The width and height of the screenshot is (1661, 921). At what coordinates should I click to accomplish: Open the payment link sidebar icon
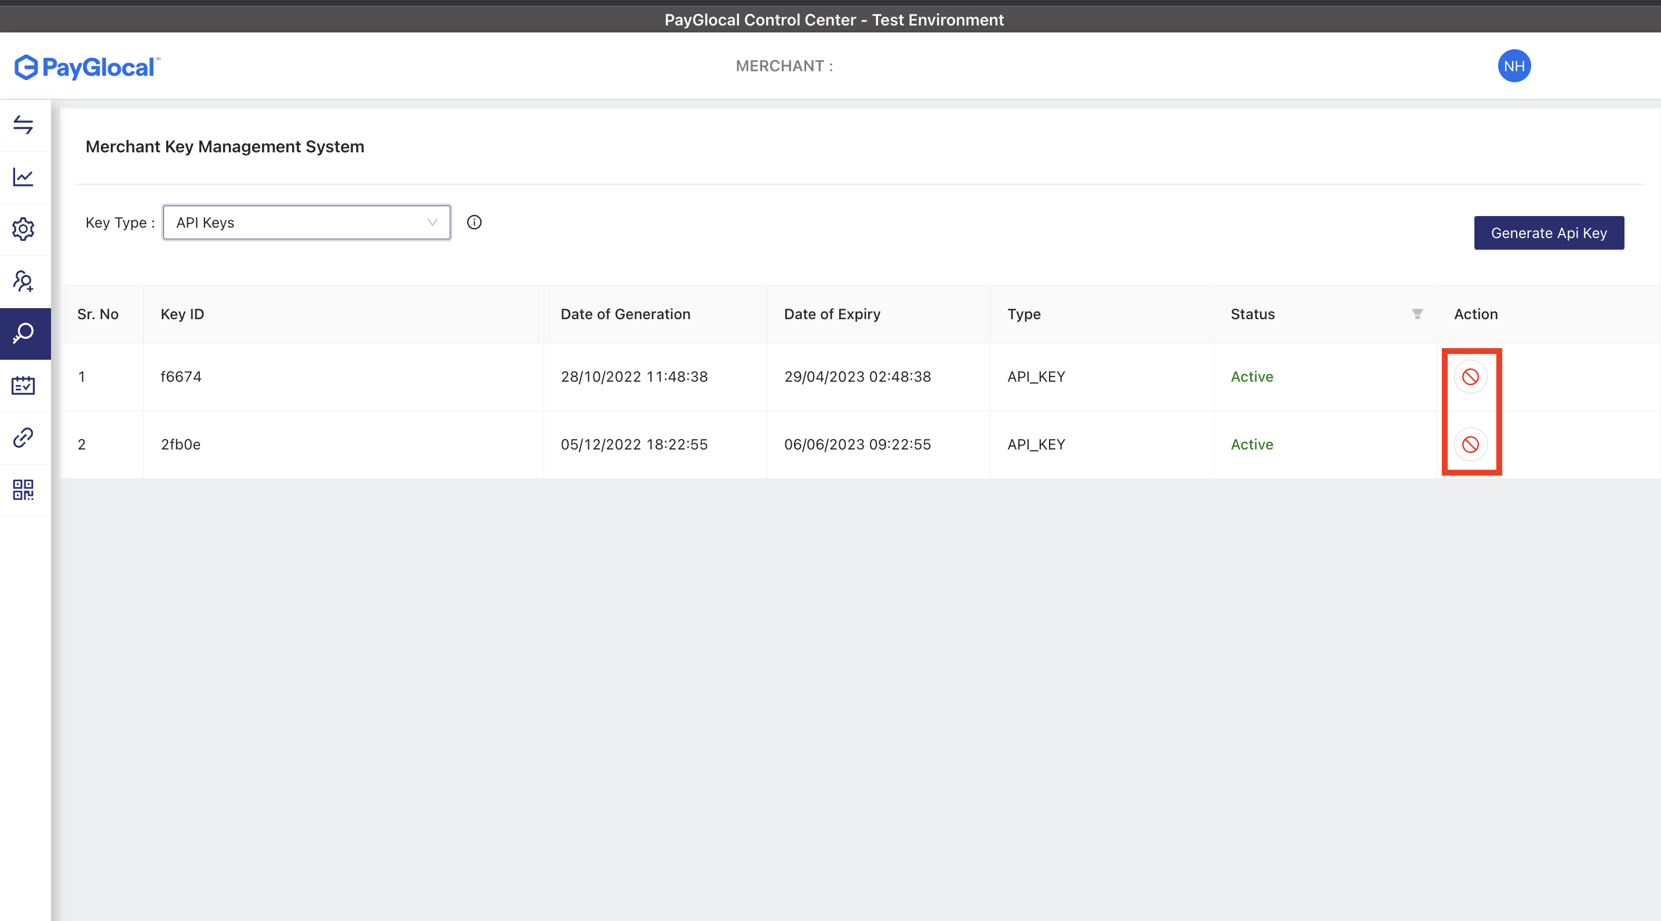(23, 438)
